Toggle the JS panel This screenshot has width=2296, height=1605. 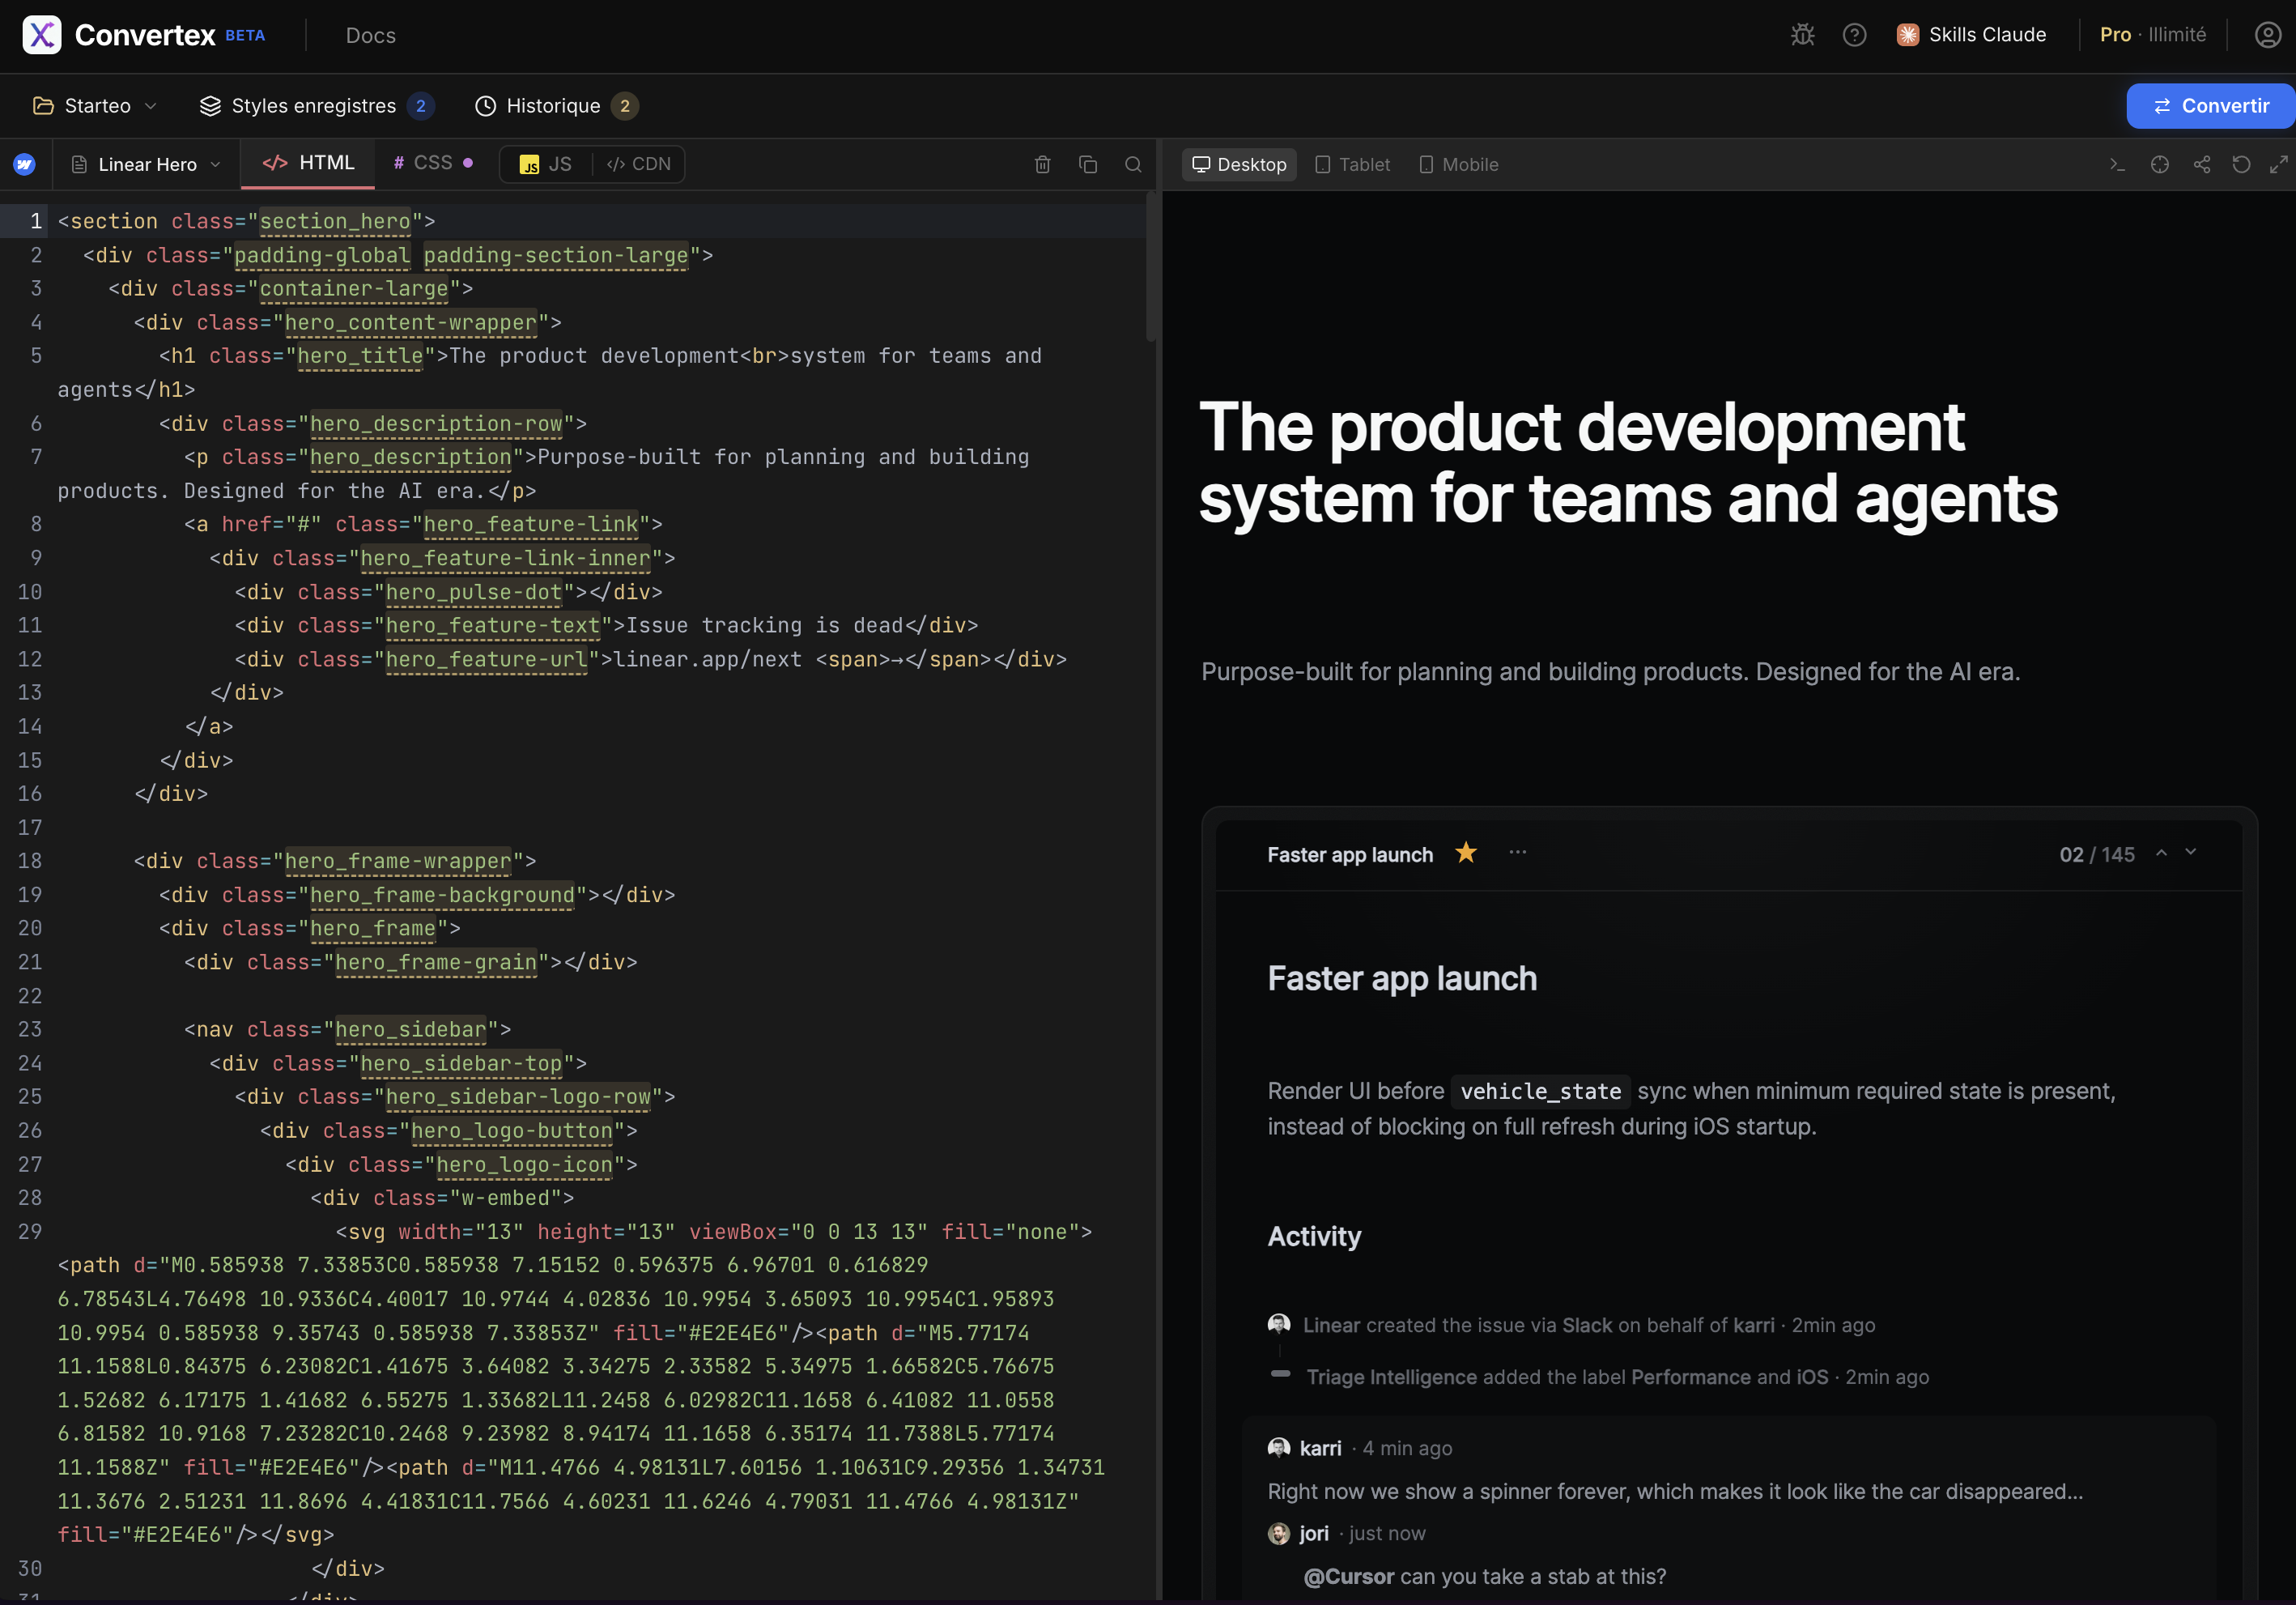point(546,164)
